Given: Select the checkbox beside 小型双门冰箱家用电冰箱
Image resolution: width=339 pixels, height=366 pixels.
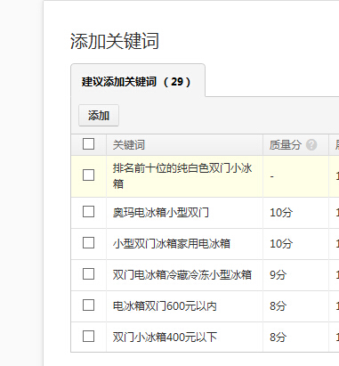Looking at the screenshot, I should pyautogui.click(x=88, y=243).
